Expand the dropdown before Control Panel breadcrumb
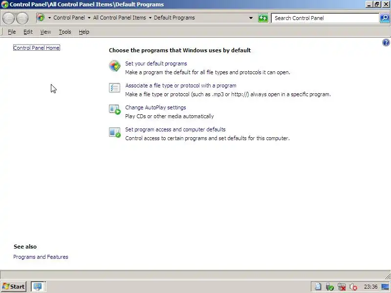This screenshot has width=391, height=293. 49,18
